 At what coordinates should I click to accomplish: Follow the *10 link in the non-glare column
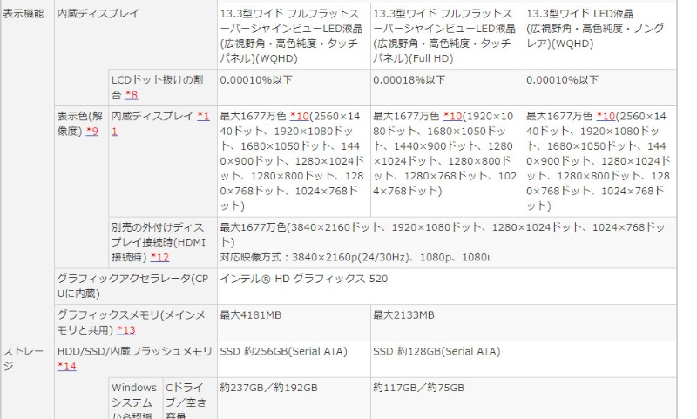click(x=606, y=116)
